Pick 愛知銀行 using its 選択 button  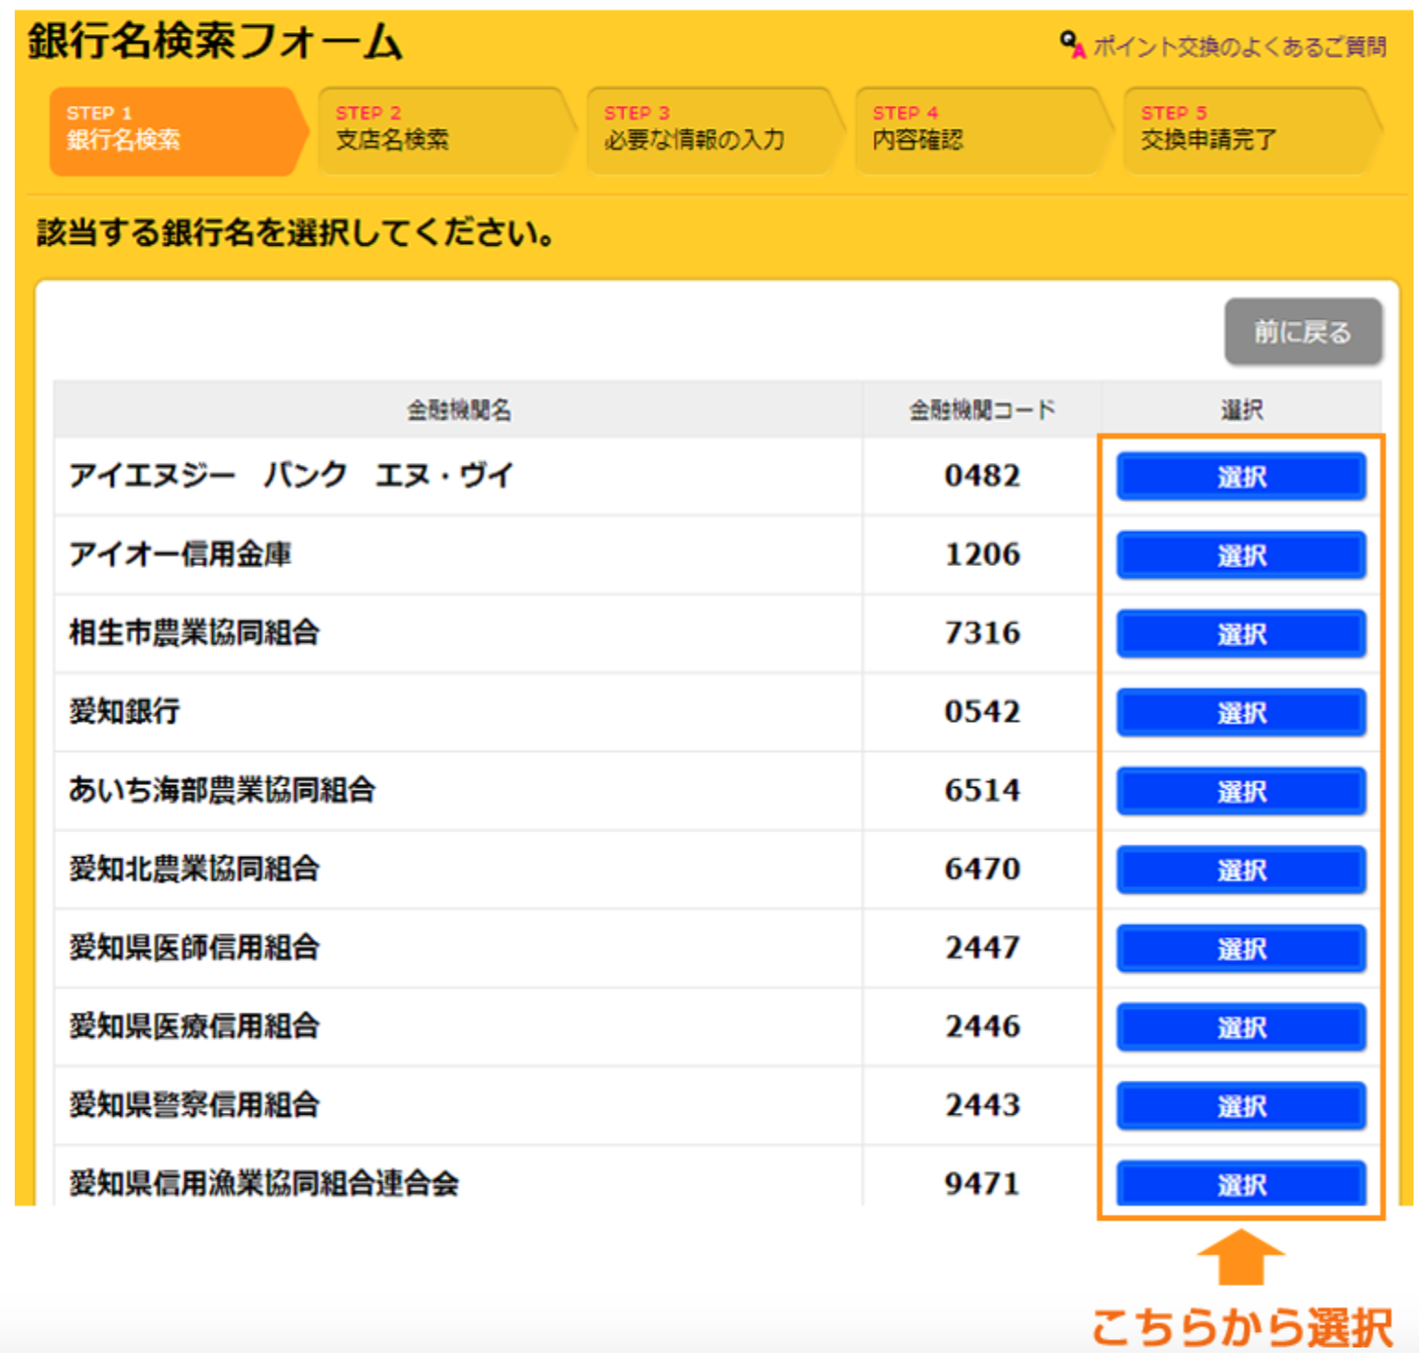[1241, 712]
